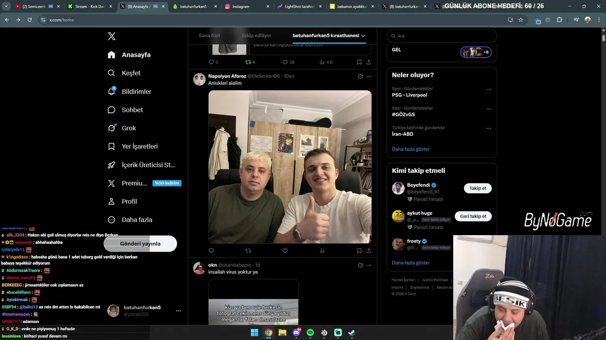Switch to Sana özel tab
The width and height of the screenshot is (606, 340).
pyautogui.click(x=209, y=35)
